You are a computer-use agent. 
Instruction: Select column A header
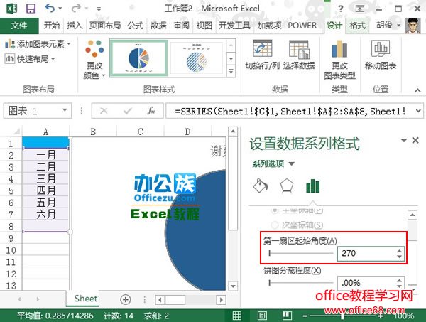45,132
